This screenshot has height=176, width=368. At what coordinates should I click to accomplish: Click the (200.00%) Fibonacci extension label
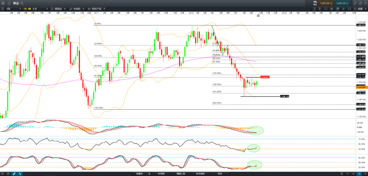point(217,103)
